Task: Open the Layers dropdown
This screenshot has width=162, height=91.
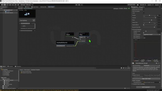Action: (x=150, y=5)
